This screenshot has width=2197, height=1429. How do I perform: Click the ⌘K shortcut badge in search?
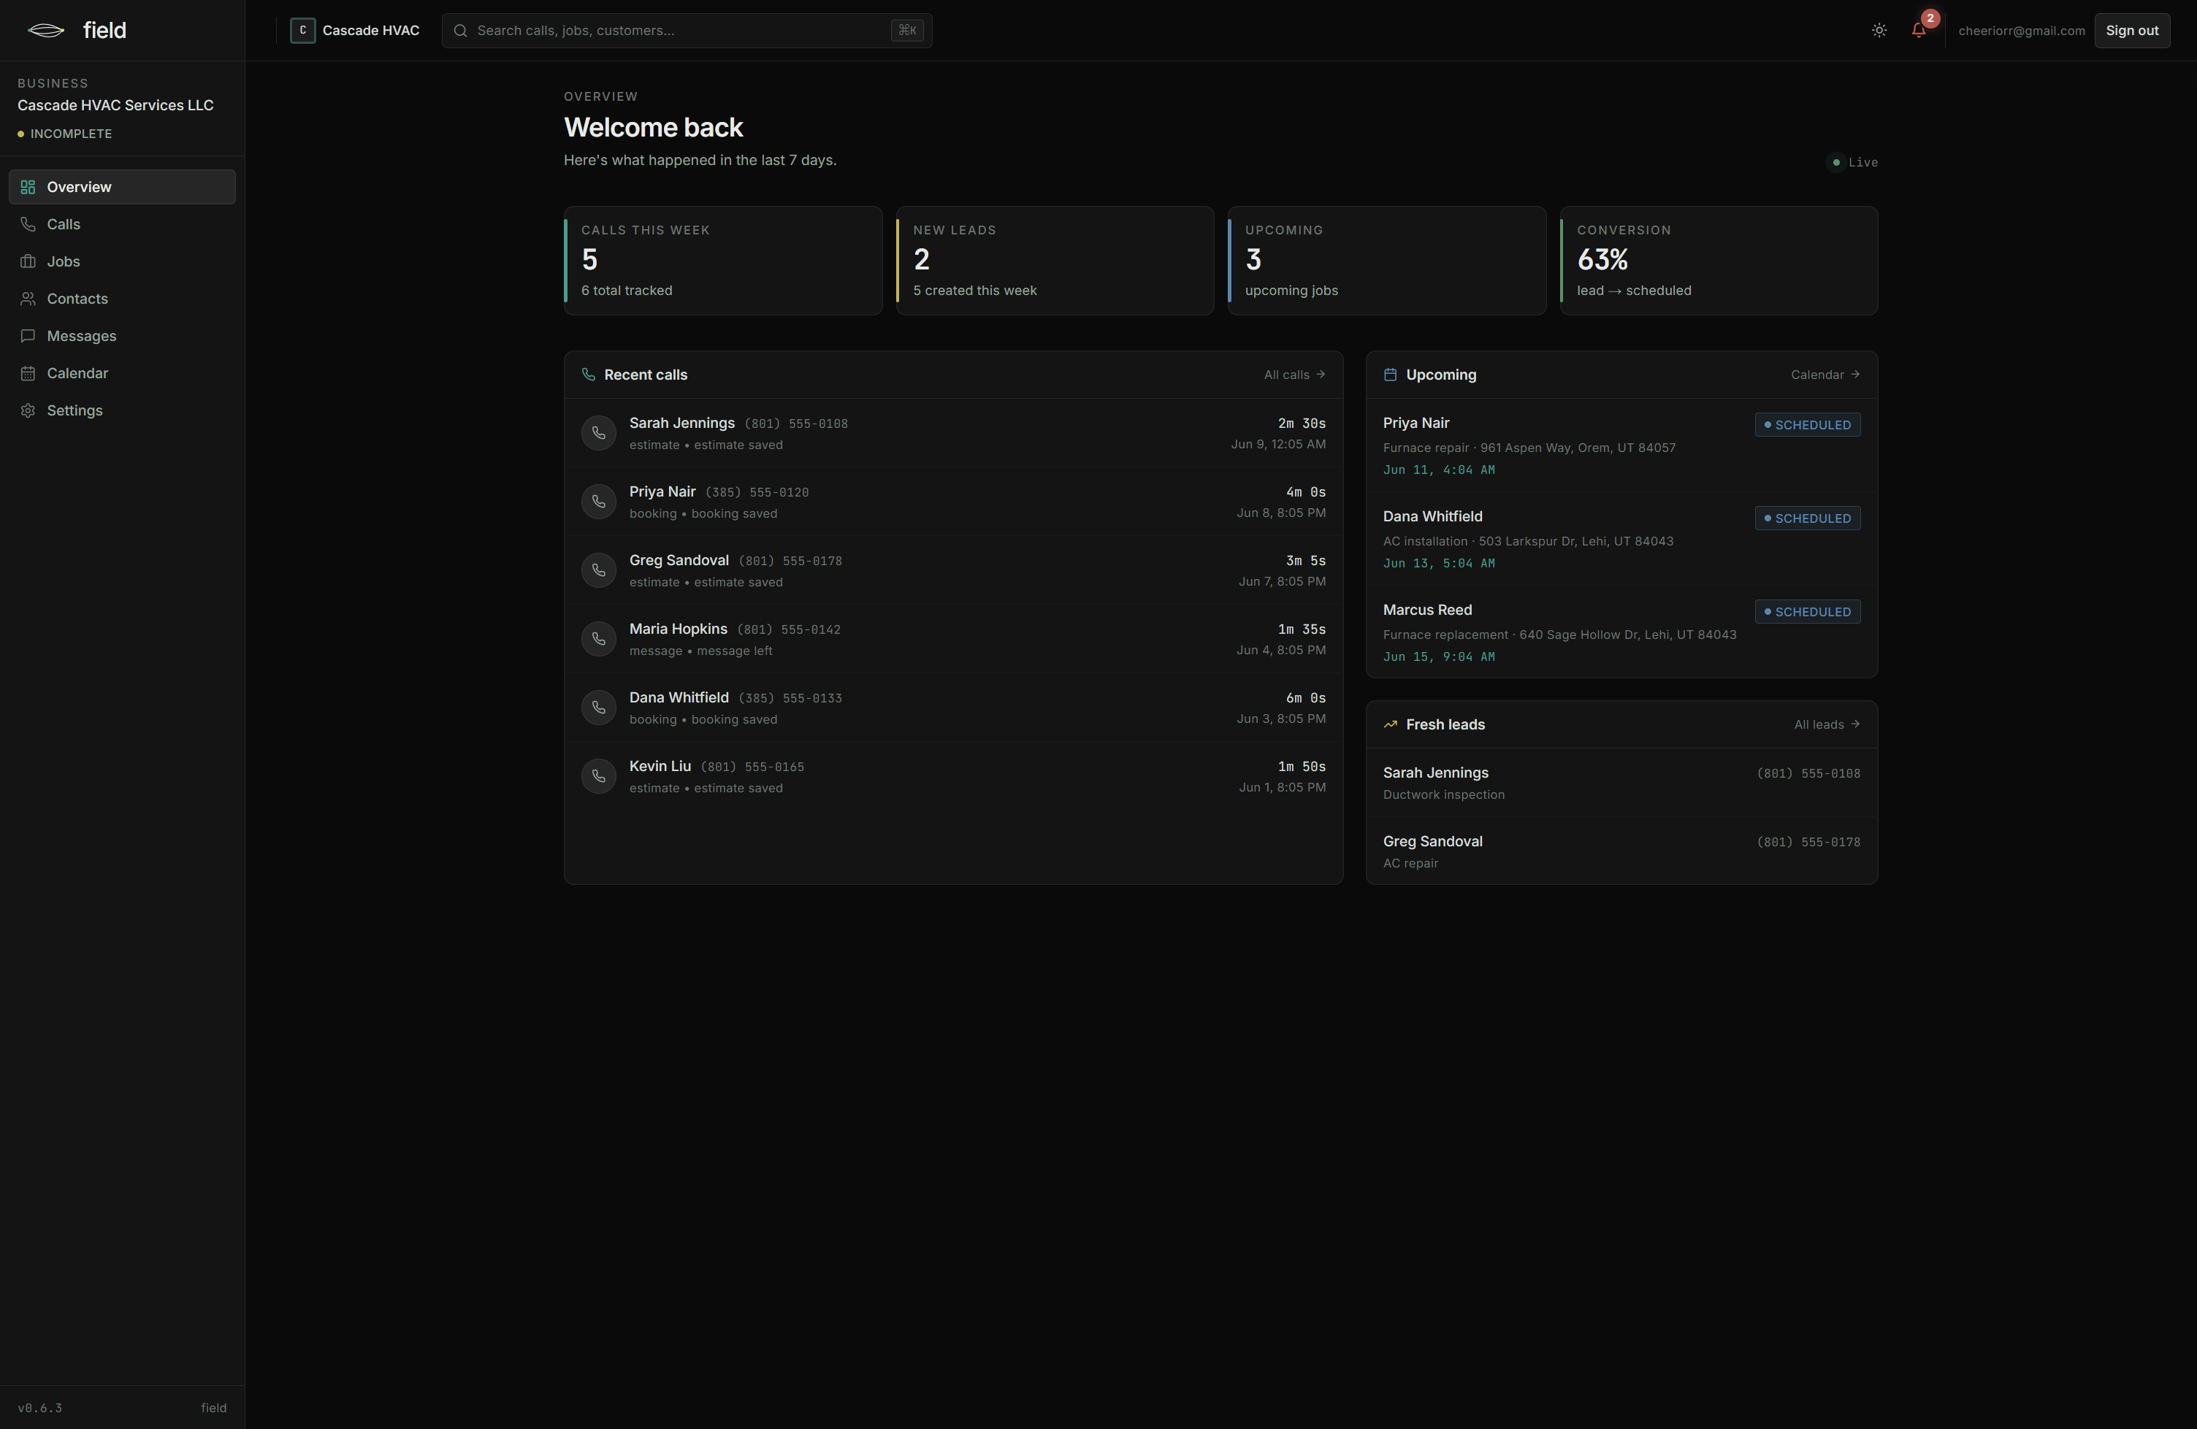point(906,31)
